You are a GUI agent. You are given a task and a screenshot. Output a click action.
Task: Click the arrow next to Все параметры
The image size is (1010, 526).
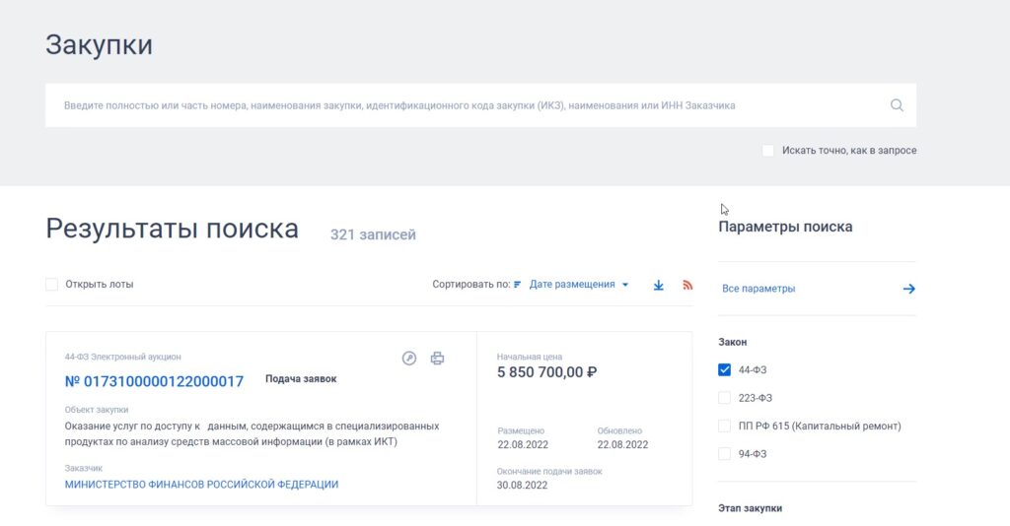[x=908, y=289]
